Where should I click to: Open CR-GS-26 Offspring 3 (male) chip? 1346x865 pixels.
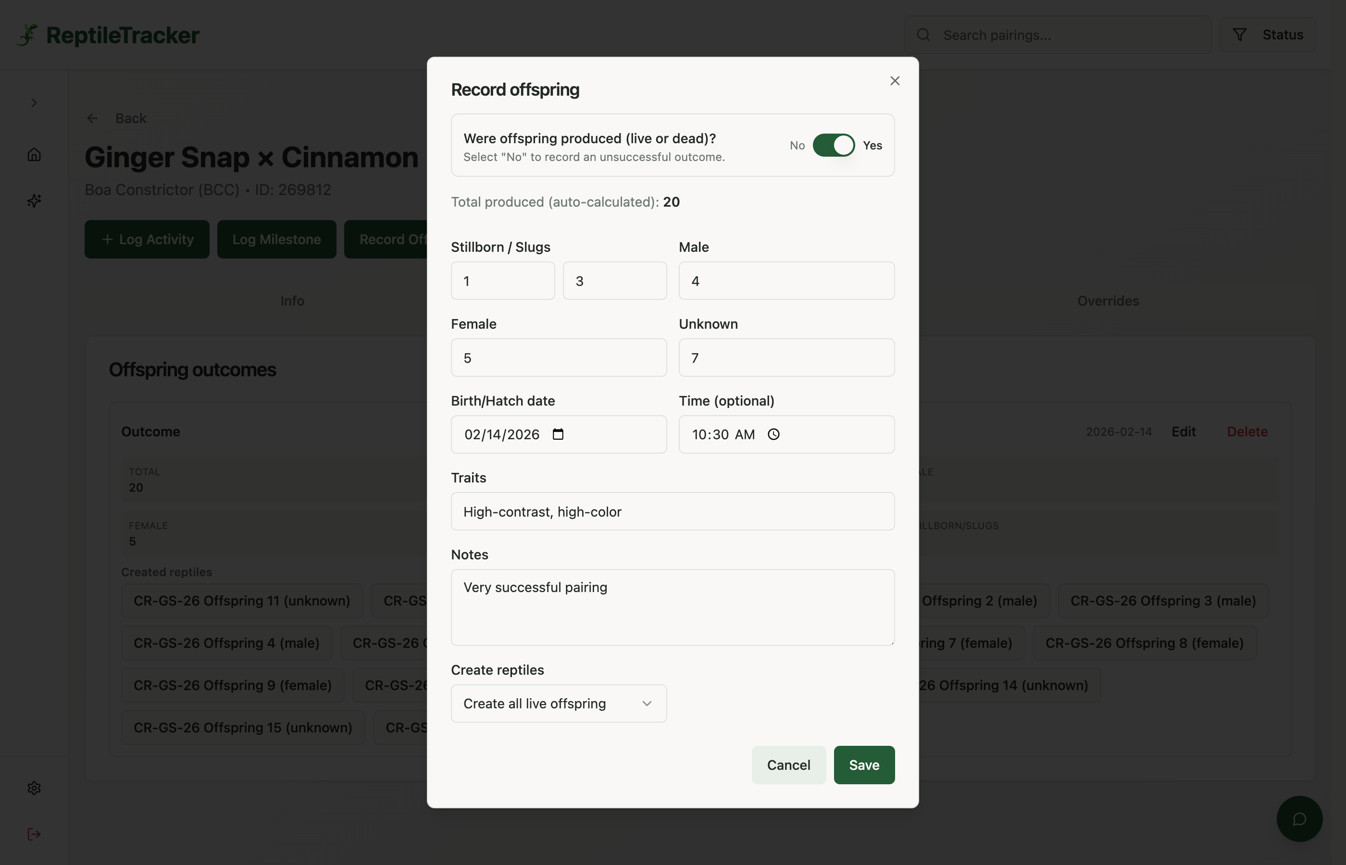coord(1163,600)
